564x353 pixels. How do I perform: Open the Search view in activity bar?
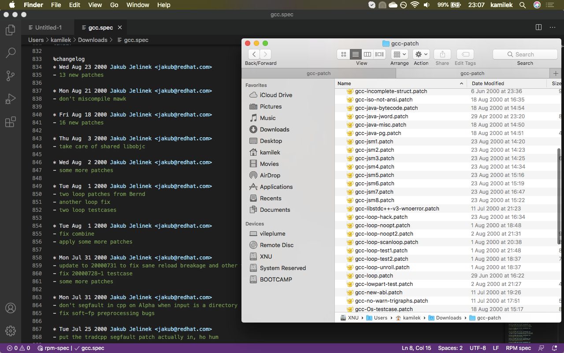11,53
